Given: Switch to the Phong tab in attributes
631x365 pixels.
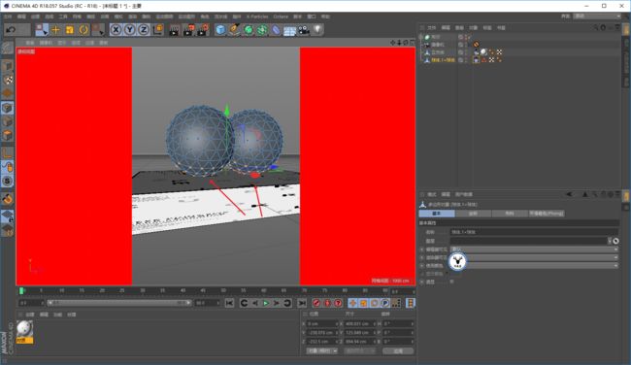Looking at the screenshot, I should tap(547, 214).
